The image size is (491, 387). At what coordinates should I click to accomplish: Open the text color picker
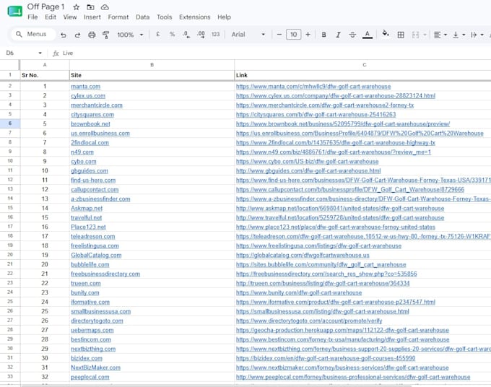[x=368, y=35]
